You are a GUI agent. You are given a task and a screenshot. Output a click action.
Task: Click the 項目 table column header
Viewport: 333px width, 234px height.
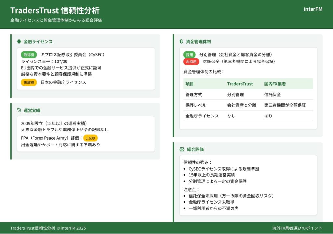point(190,84)
